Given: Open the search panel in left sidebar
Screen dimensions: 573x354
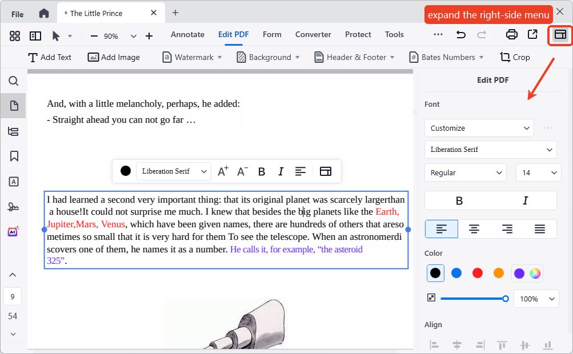Looking at the screenshot, I should click(13, 81).
